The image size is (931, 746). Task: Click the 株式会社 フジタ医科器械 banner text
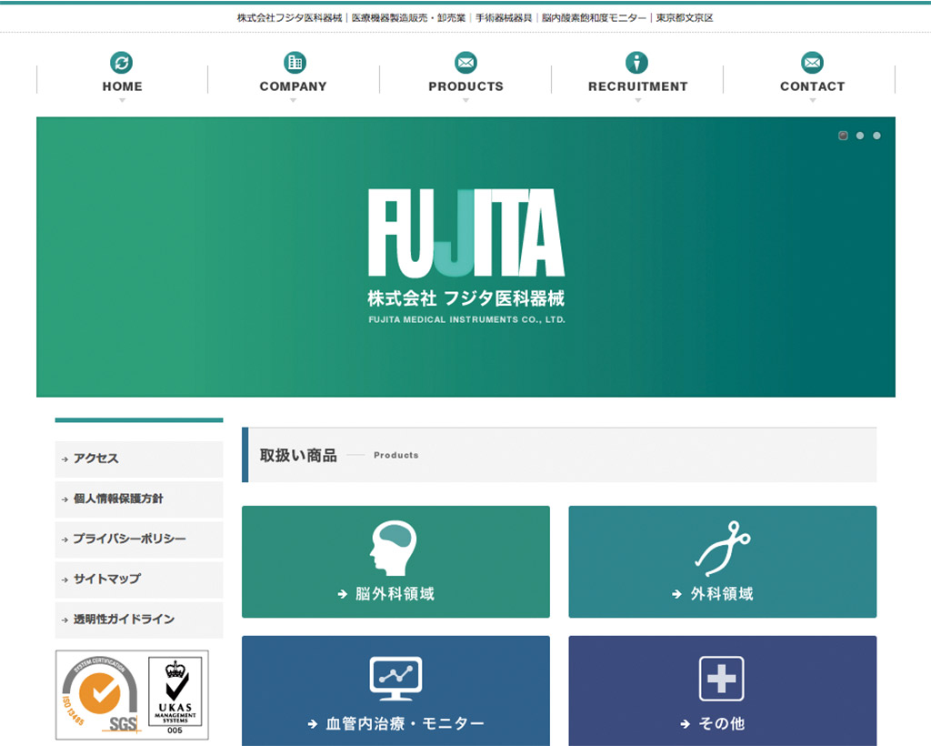466,298
